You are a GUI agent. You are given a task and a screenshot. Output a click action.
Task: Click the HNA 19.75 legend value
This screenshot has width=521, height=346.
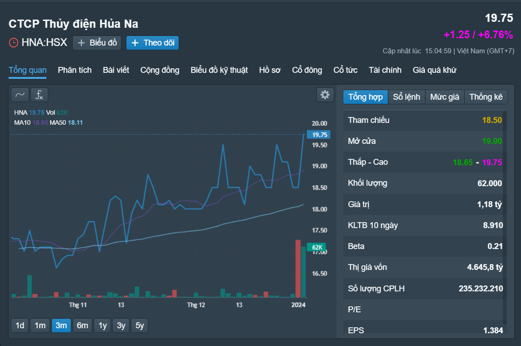pos(36,112)
